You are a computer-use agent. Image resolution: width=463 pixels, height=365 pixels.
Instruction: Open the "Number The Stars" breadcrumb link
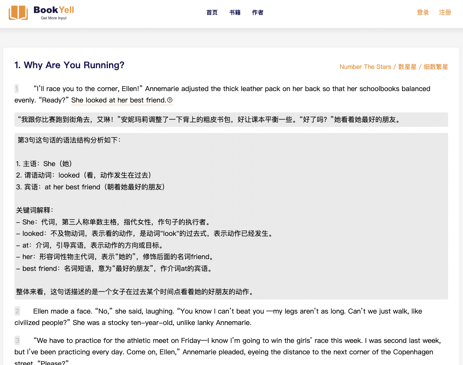click(x=365, y=67)
